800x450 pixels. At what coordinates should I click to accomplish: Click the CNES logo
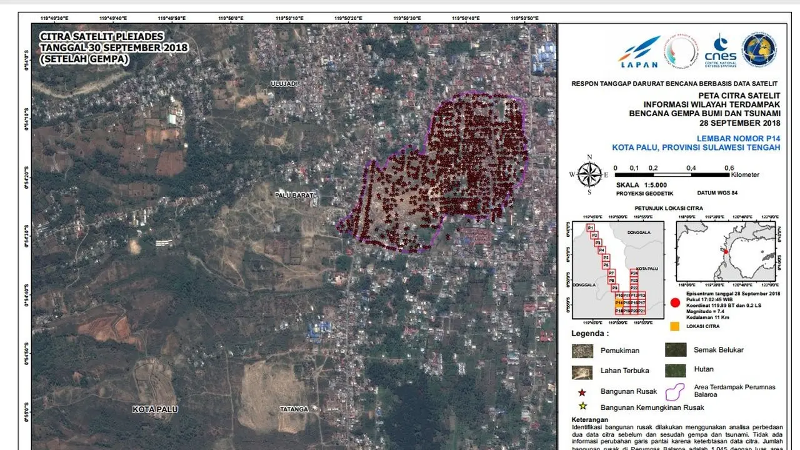(720, 51)
